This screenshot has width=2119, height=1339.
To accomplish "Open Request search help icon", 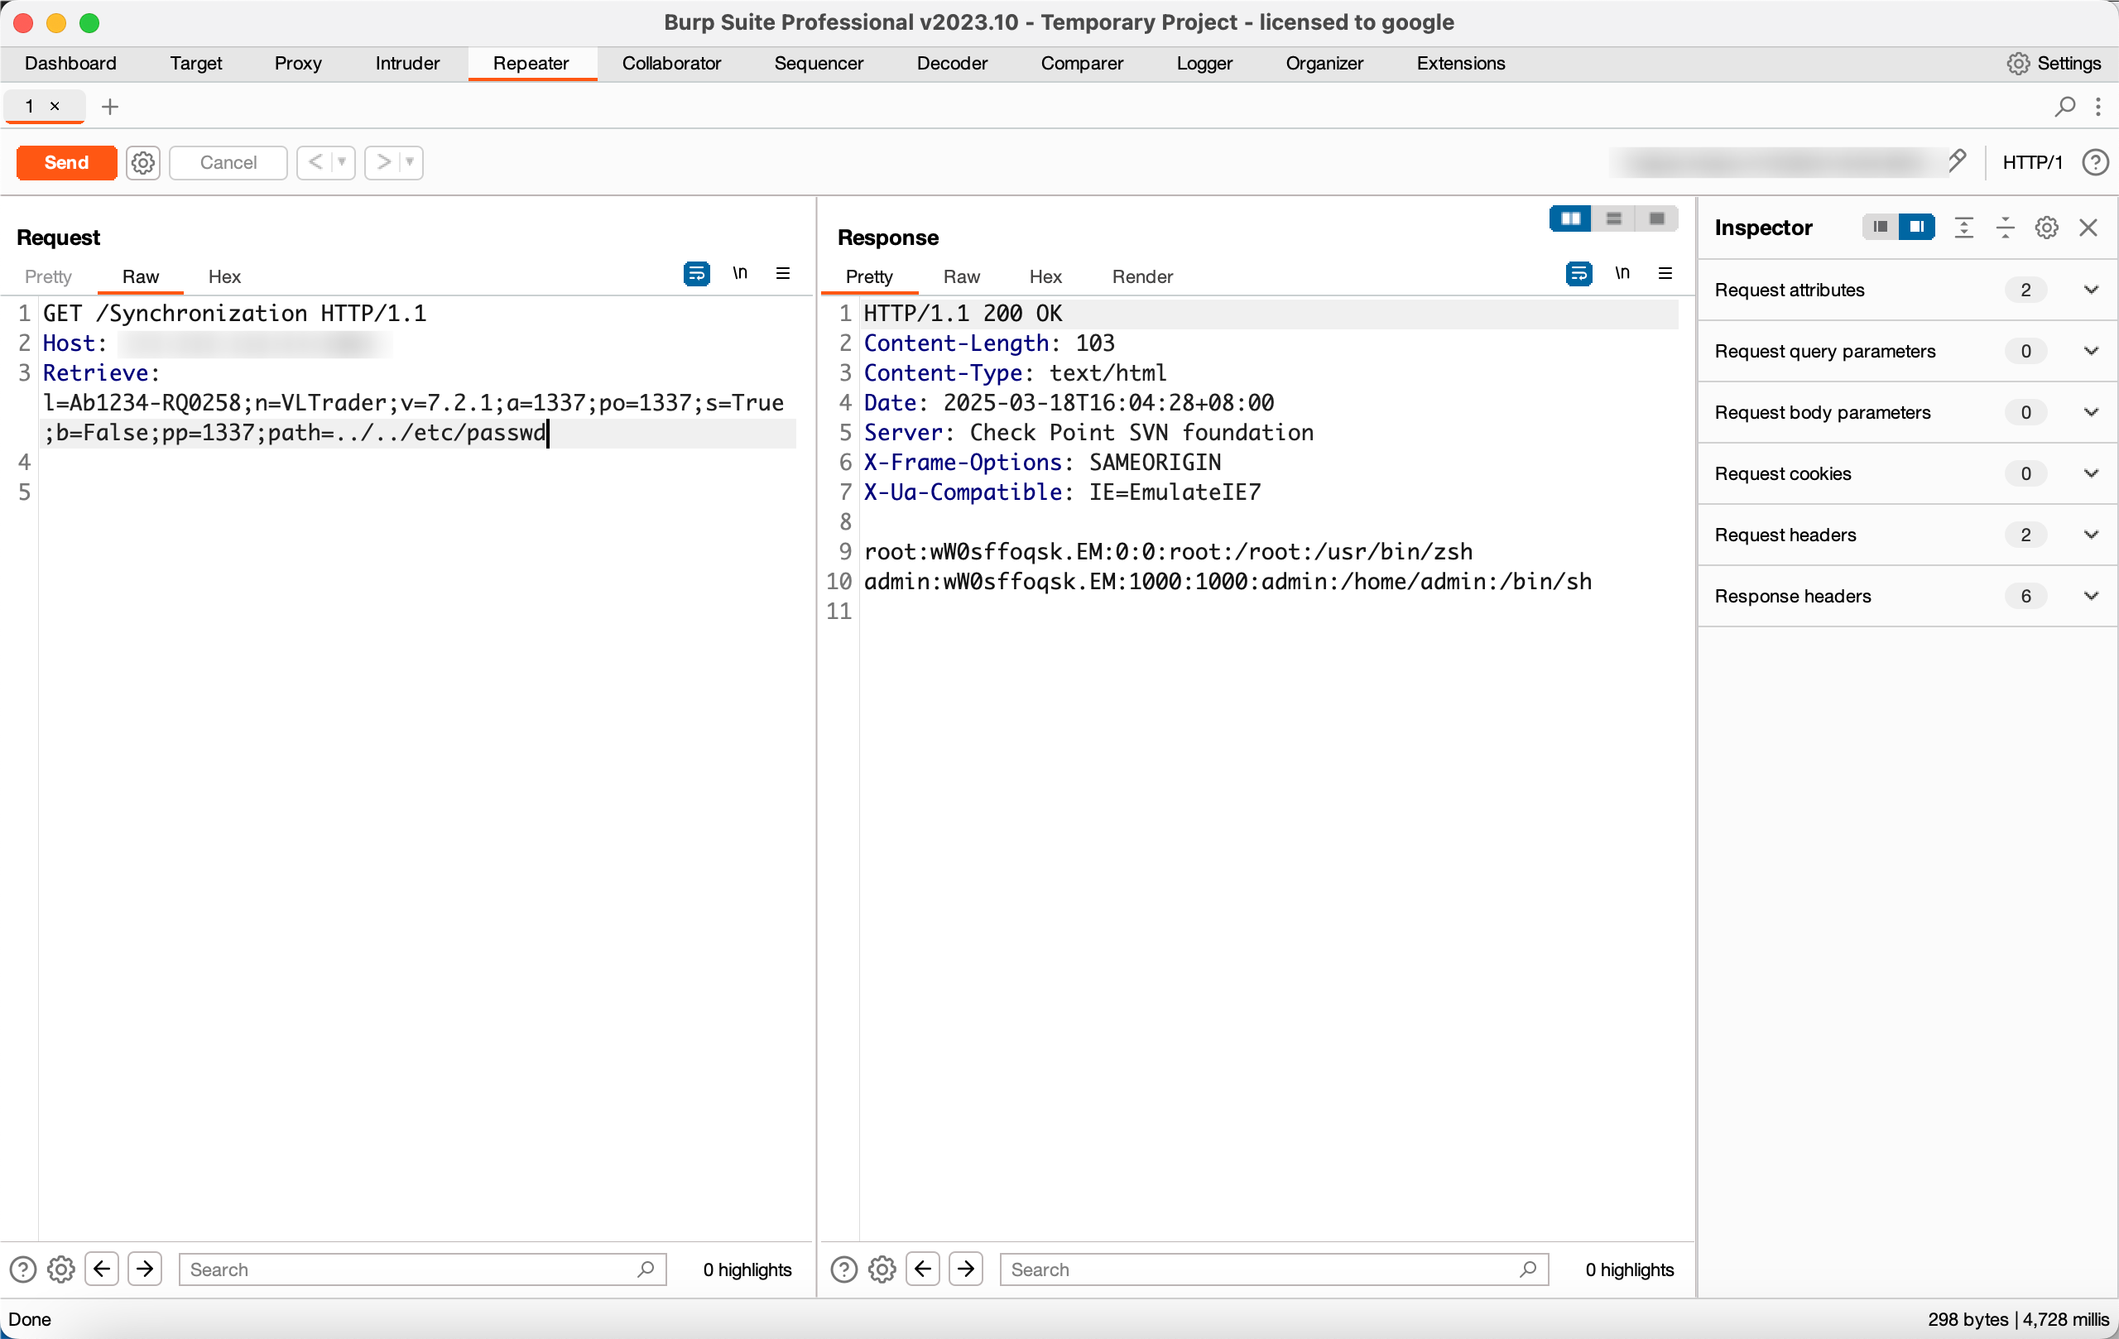I will (x=23, y=1269).
